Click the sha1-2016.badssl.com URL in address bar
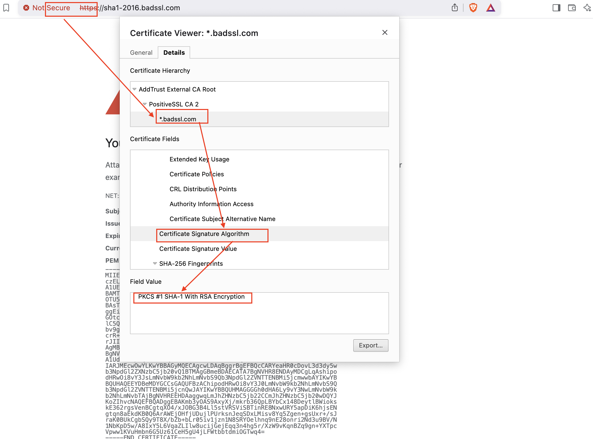This screenshot has width=593, height=439. tap(130, 8)
